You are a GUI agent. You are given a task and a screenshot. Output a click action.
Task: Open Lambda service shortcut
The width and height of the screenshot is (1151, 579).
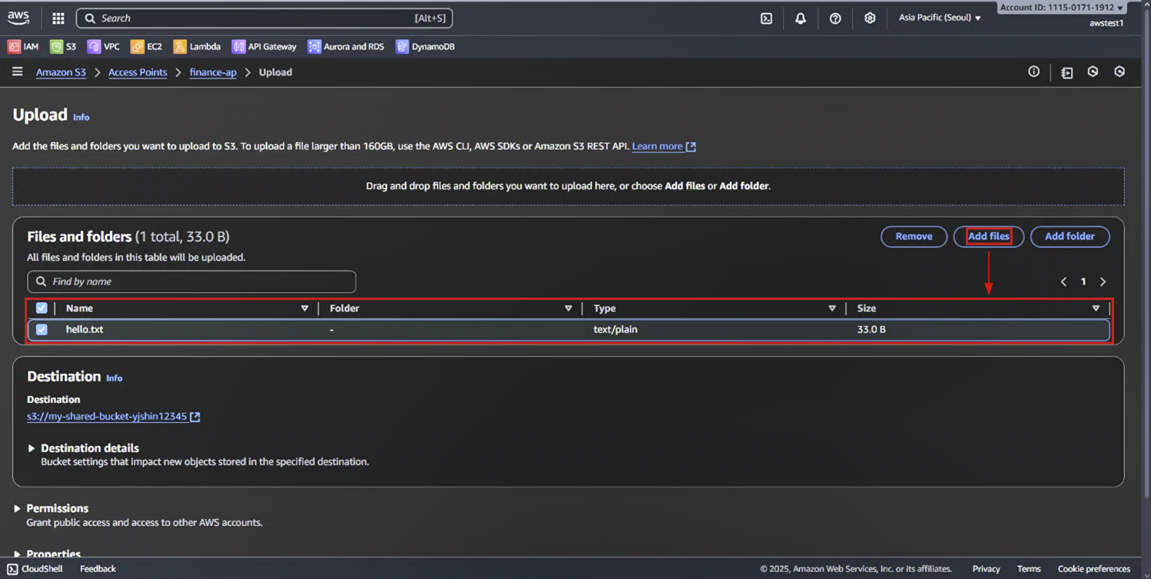197,47
